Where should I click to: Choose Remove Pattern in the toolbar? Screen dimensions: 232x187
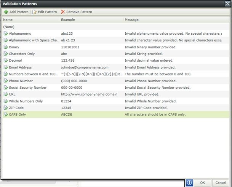point(79,12)
